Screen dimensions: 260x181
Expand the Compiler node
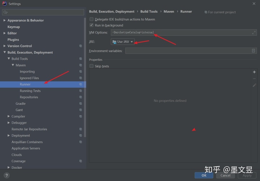pyautogui.click(x=9, y=116)
